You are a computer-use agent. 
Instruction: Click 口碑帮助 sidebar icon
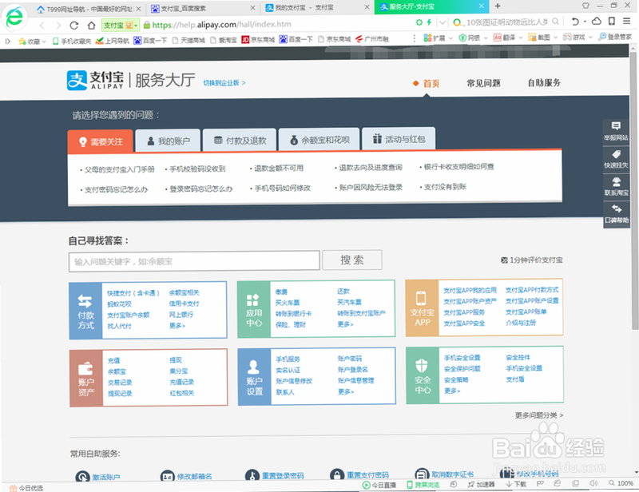[616, 213]
